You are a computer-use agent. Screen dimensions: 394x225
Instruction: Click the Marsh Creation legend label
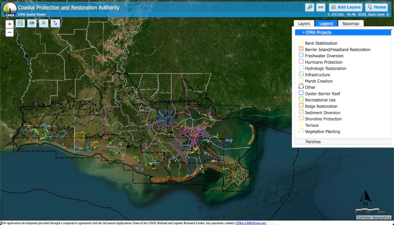pos(318,81)
